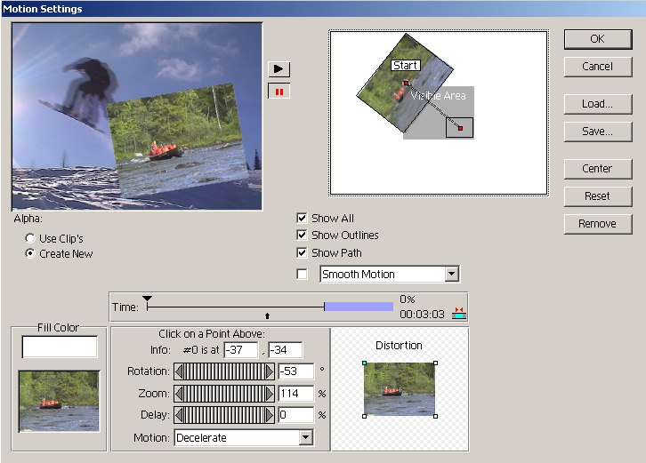The height and width of the screenshot is (463, 646).
Task: Pause the motion preview
Action: 279,92
